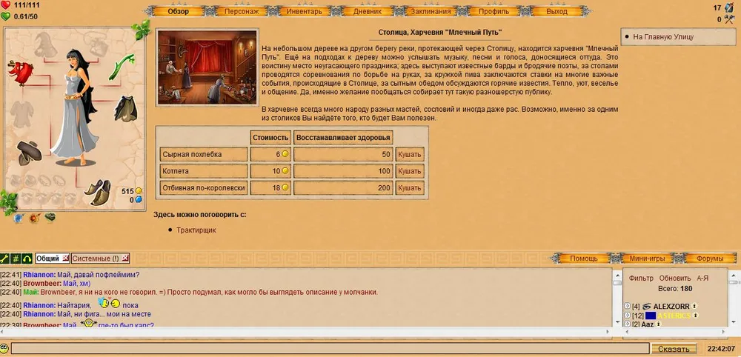741x357 pixels.
Task: Click the Отбивная по-королевски dish name
Action: pos(204,187)
